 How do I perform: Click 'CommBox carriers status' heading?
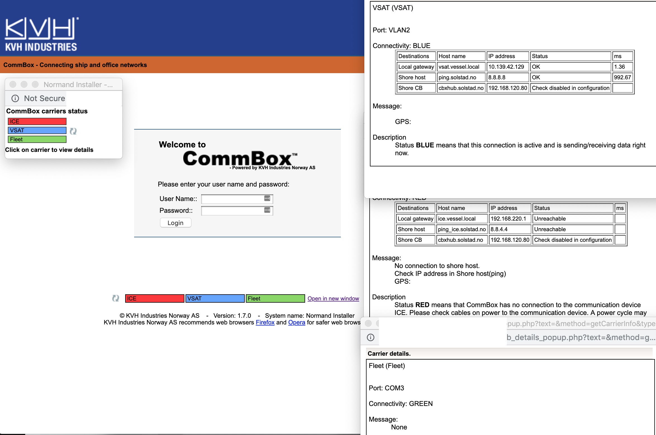point(47,111)
